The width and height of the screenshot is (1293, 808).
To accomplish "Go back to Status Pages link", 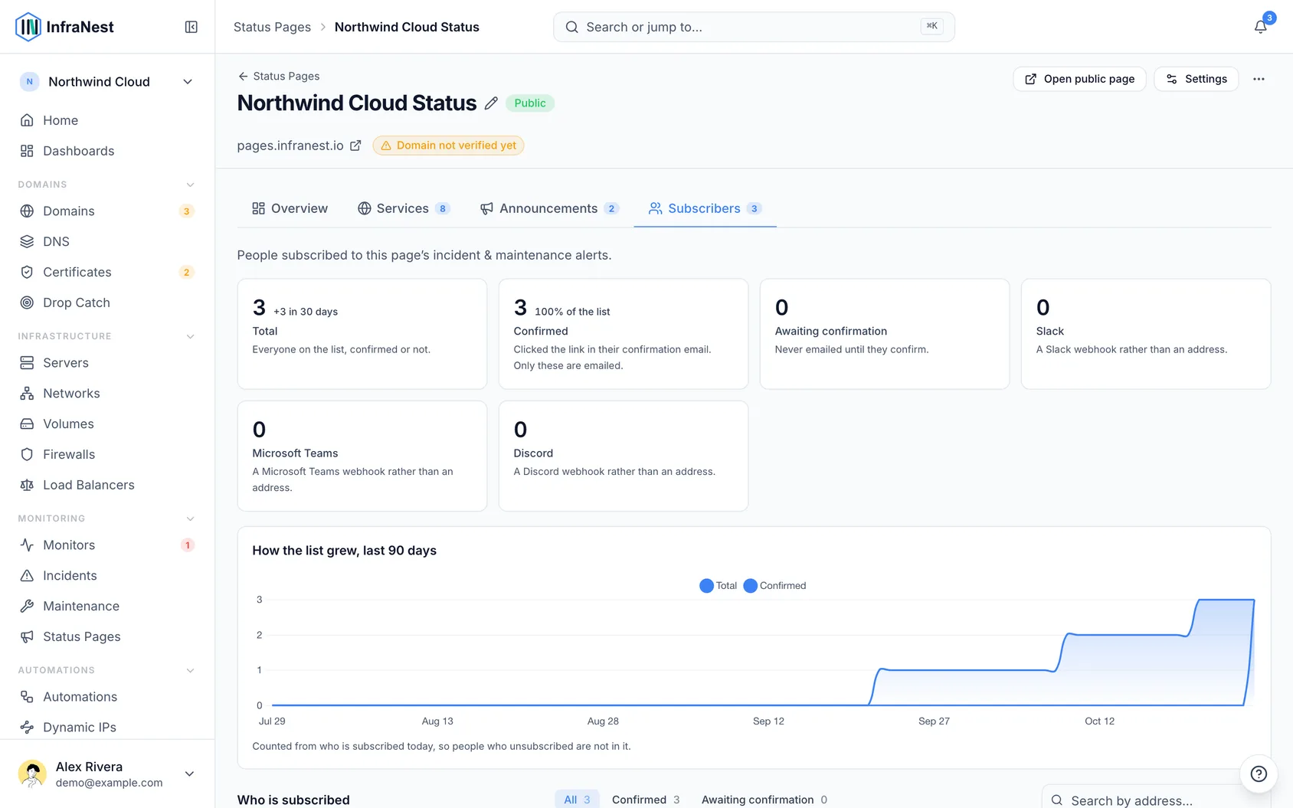I will pyautogui.click(x=279, y=76).
